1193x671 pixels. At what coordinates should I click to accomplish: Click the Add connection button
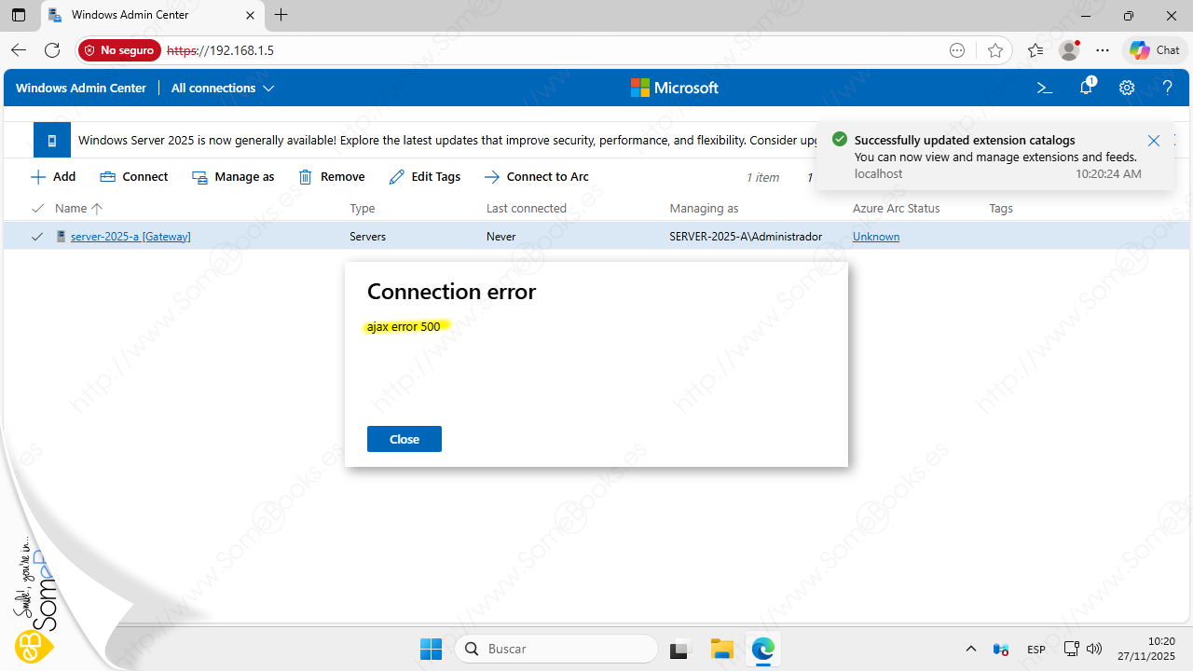53,177
